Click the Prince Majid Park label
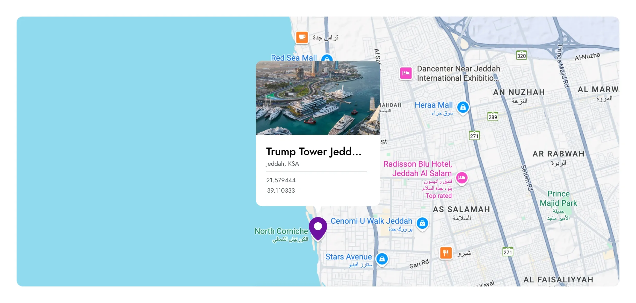The image size is (636, 303). pos(558,198)
